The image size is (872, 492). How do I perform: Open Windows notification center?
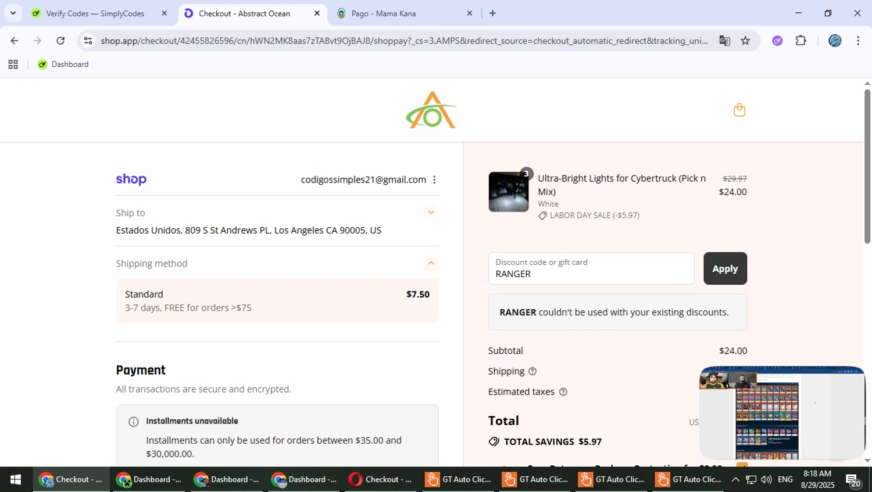[853, 480]
